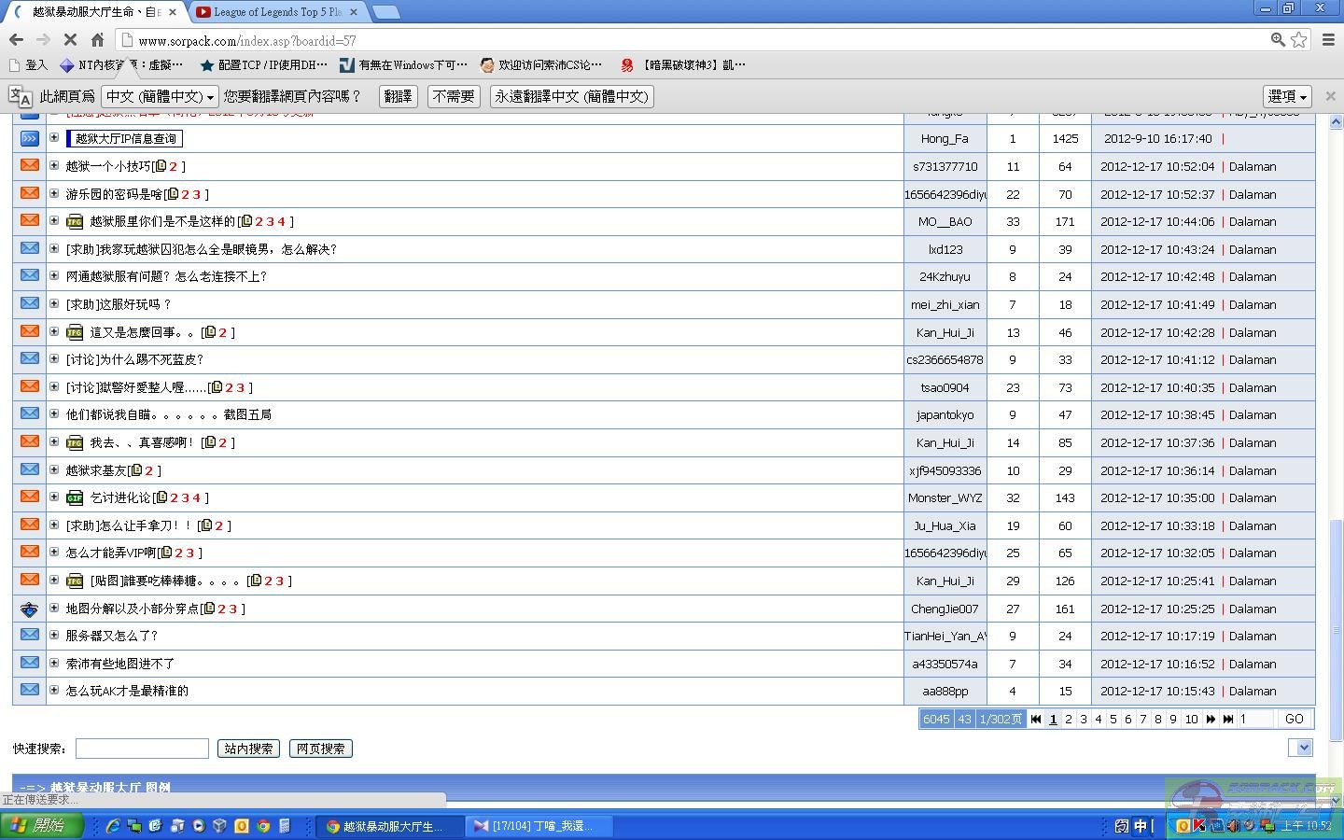Go to the next page using pagination arrow
Image resolution: width=1344 pixels, height=840 pixels.
[x=1211, y=720]
